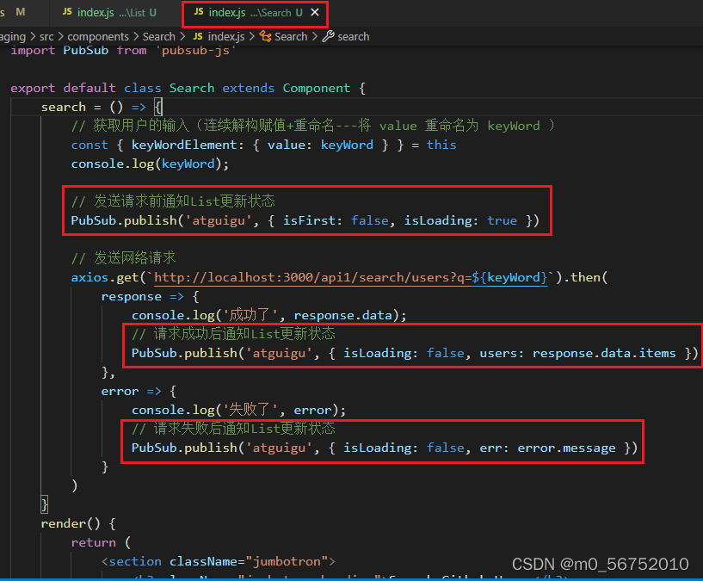Image resolution: width=703 pixels, height=581 pixels.
Task: Click 'pubsub-js' import string
Action: click(x=196, y=50)
